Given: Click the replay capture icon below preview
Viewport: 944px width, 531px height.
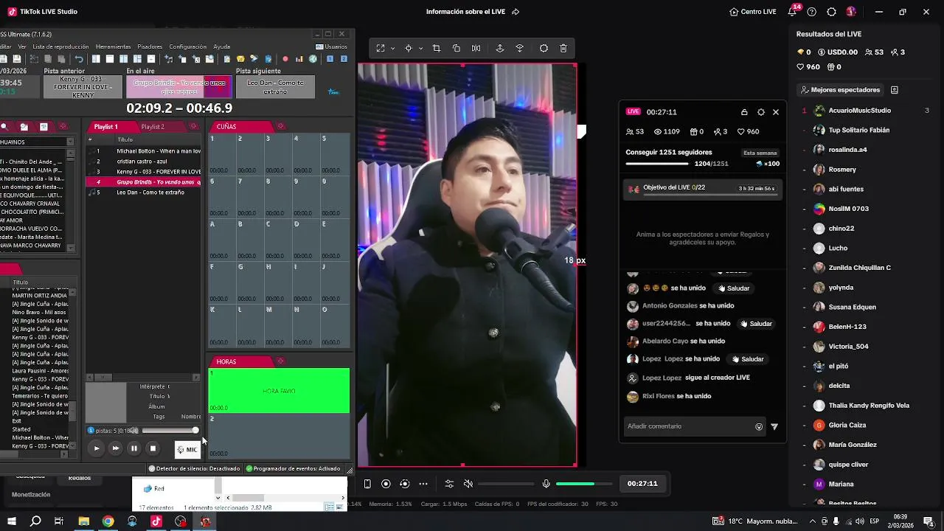Looking at the screenshot, I should click(404, 484).
